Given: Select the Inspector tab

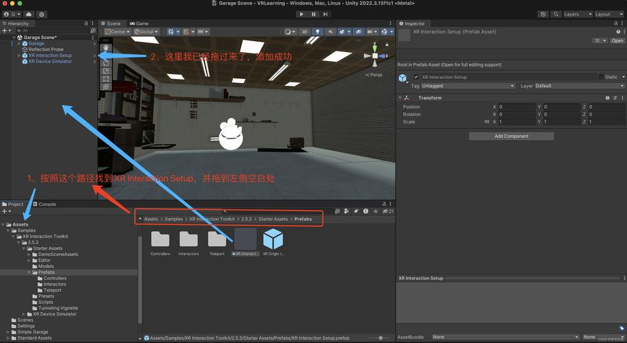Looking at the screenshot, I should tap(412, 23).
